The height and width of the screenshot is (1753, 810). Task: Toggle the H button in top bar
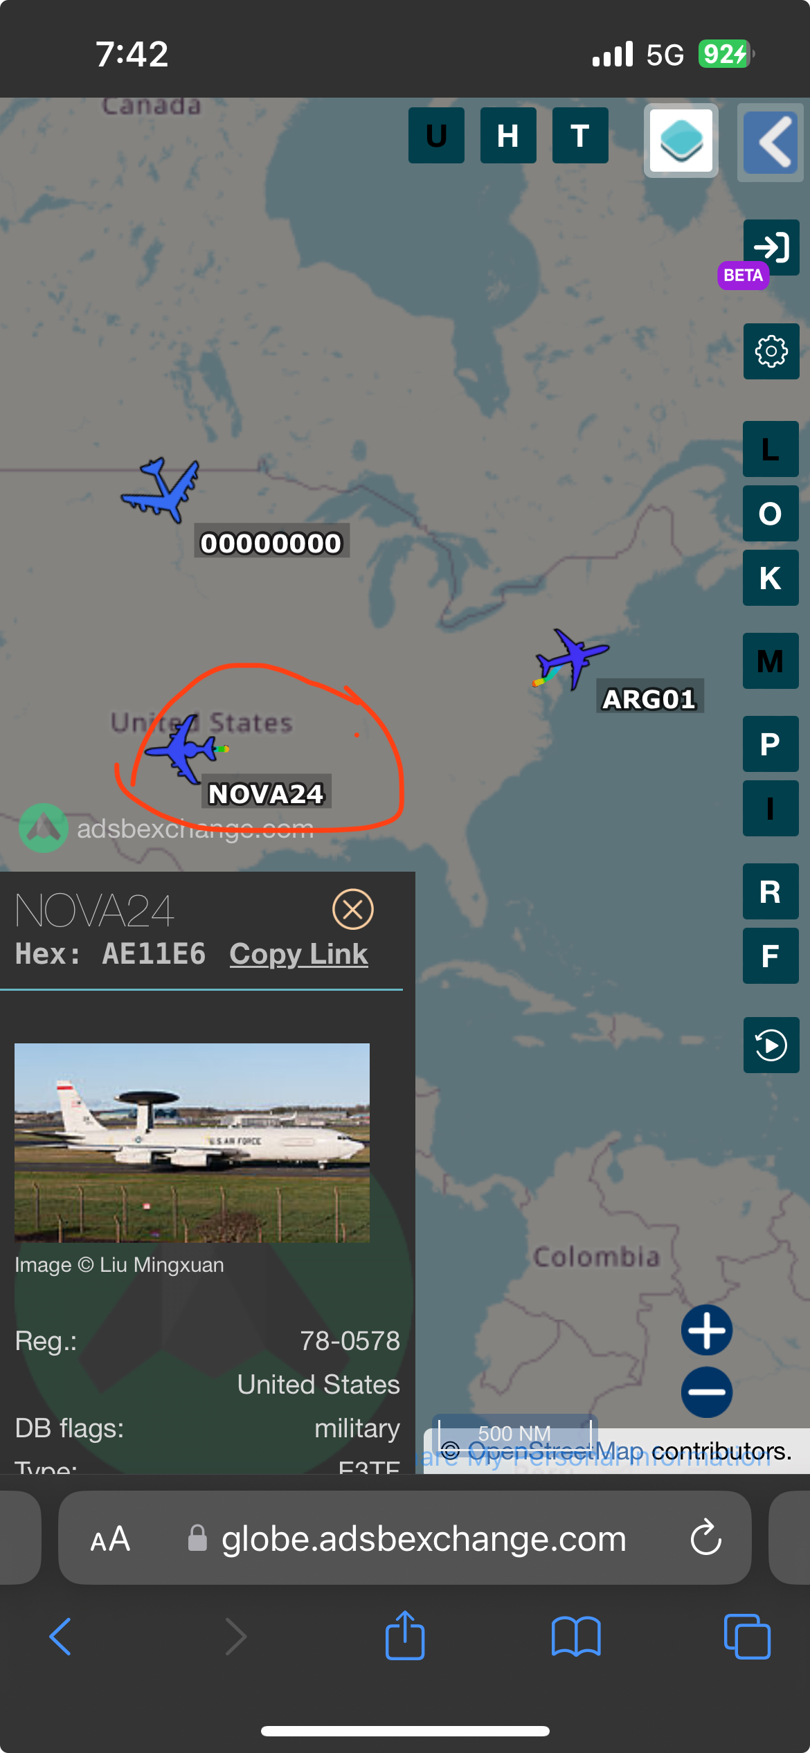tap(508, 135)
